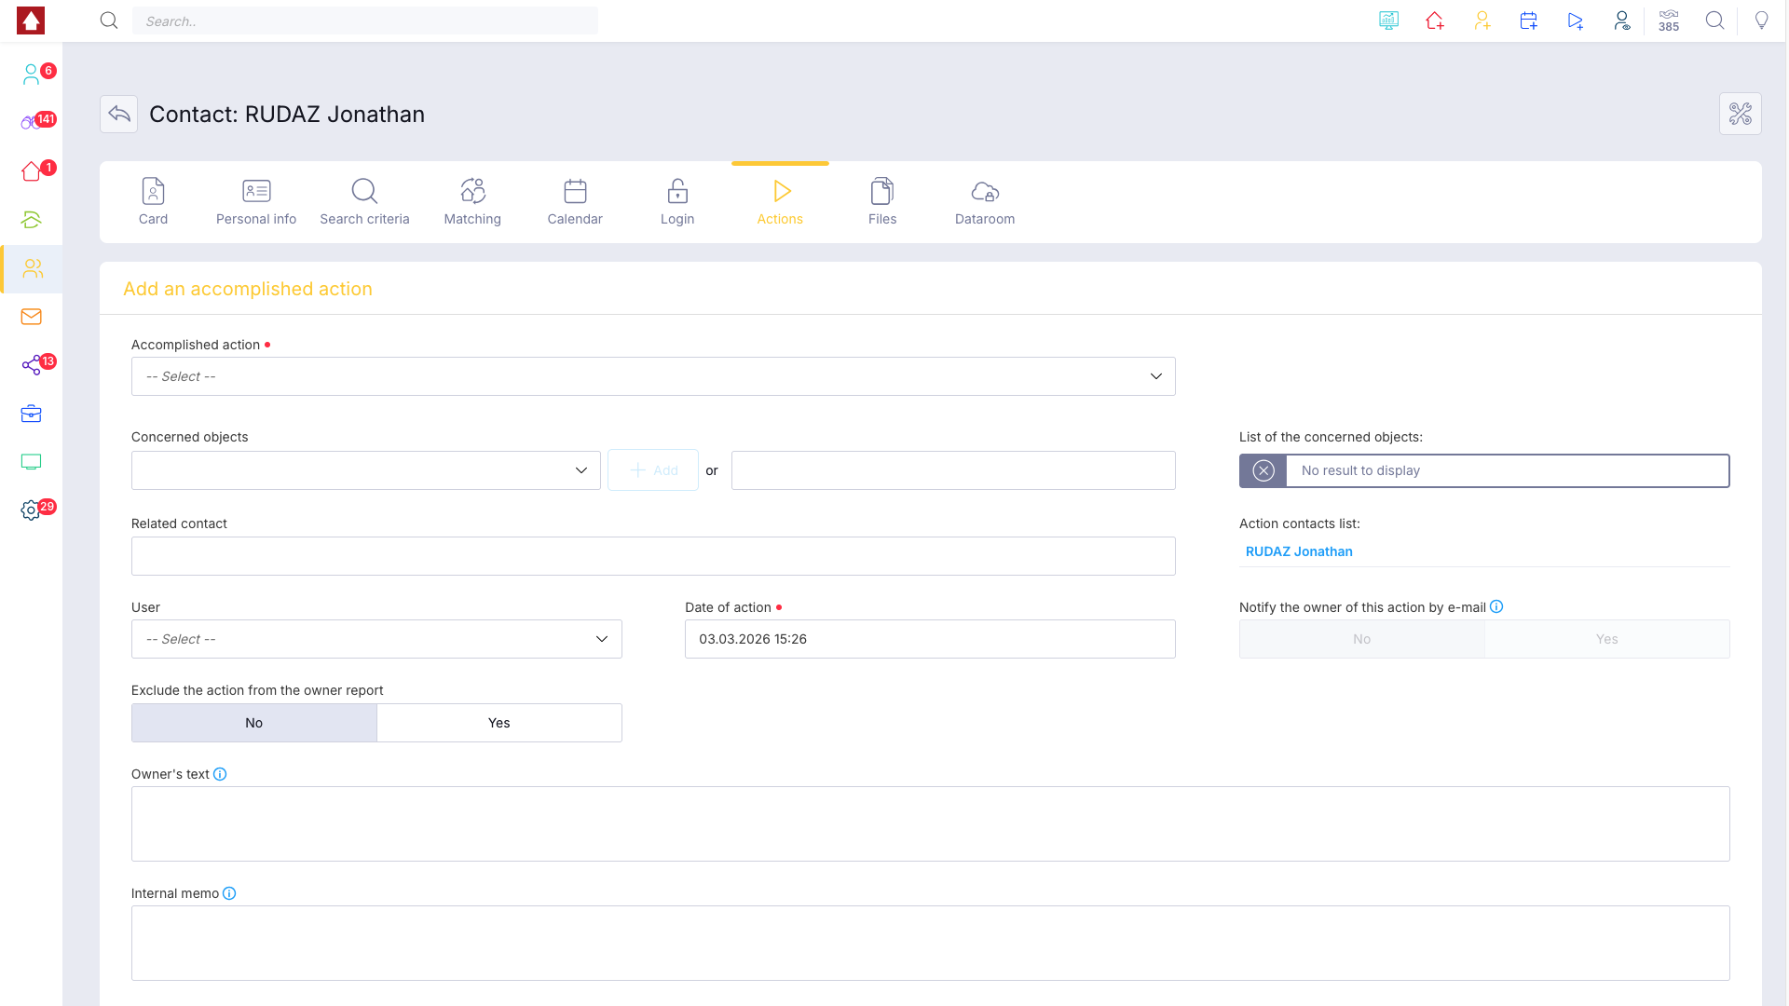The width and height of the screenshot is (1789, 1006).
Task: Switch to the Search criteria tab
Action: (364, 202)
